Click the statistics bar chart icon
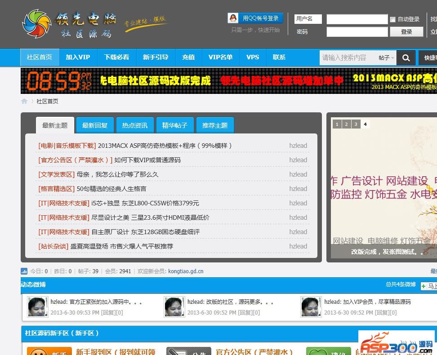 (24, 271)
